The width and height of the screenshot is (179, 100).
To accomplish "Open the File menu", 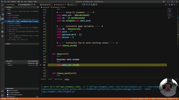I will 5,2.
